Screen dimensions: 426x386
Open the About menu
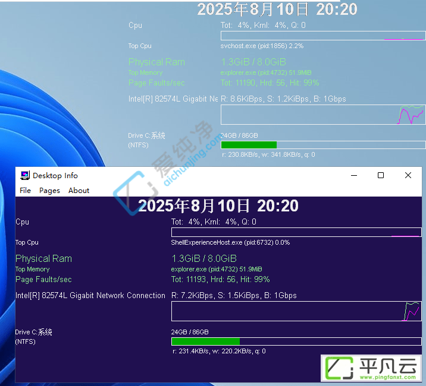[x=79, y=191]
